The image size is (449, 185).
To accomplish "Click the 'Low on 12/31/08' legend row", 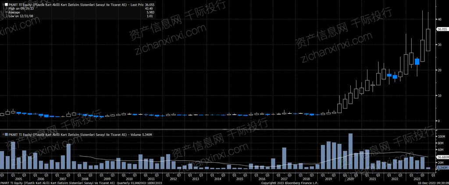I will (21, 17).
